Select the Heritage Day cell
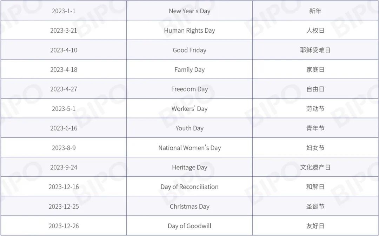The width and height of the screenshot is (379, 236). (189, 167)
